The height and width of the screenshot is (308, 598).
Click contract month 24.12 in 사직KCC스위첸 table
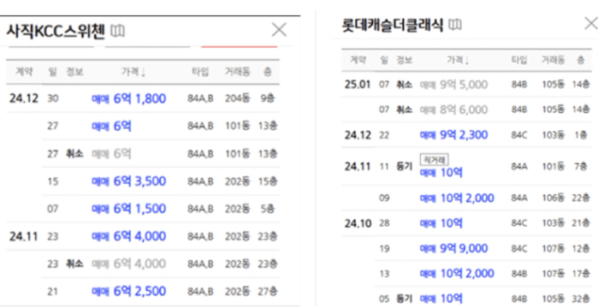click(24, 98)
